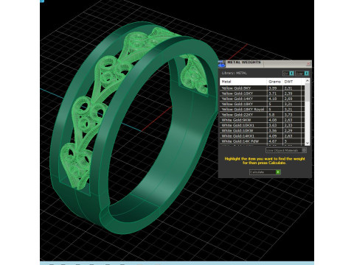Select the Yellow Gold:18KY Royal row

coord(263,110)
